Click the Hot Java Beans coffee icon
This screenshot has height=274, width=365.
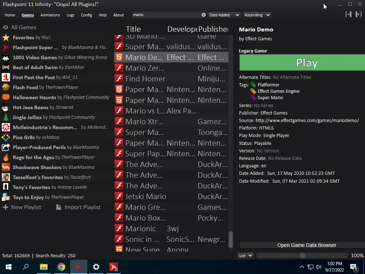point(6,107)
